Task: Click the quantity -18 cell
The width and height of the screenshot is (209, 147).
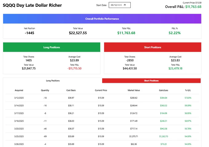Action: tap(45, 98)
